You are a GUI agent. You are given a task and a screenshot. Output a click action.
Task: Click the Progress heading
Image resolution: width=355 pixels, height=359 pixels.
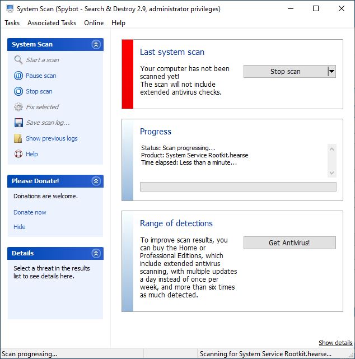(156, 132)
